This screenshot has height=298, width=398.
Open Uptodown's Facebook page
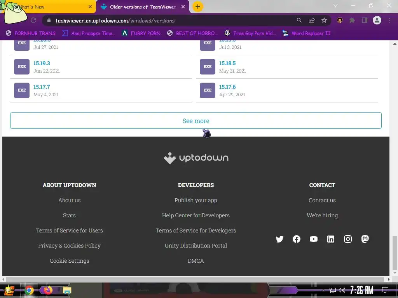(297, 239)
